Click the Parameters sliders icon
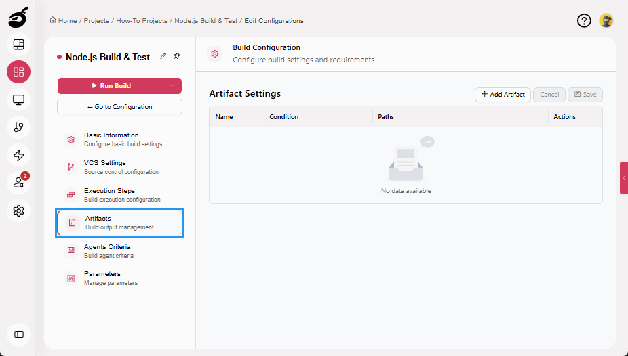The image size is (628, 356). [71, 278]
